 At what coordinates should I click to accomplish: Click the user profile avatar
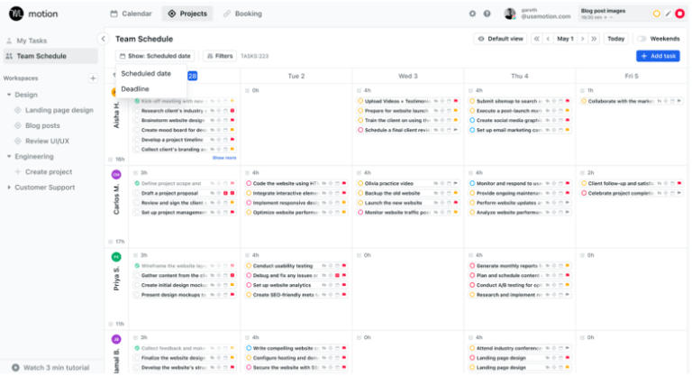pyautogui.click(x=510, y=14)
